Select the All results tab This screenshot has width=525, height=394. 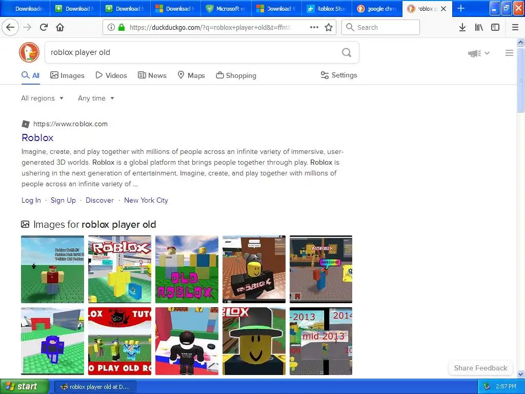point(30,75)
